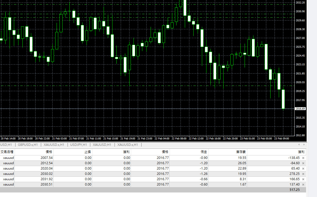Sort by the 交易品種 column header
The height and width of the screenshot is (197, 317).
(x=7, y=152)
